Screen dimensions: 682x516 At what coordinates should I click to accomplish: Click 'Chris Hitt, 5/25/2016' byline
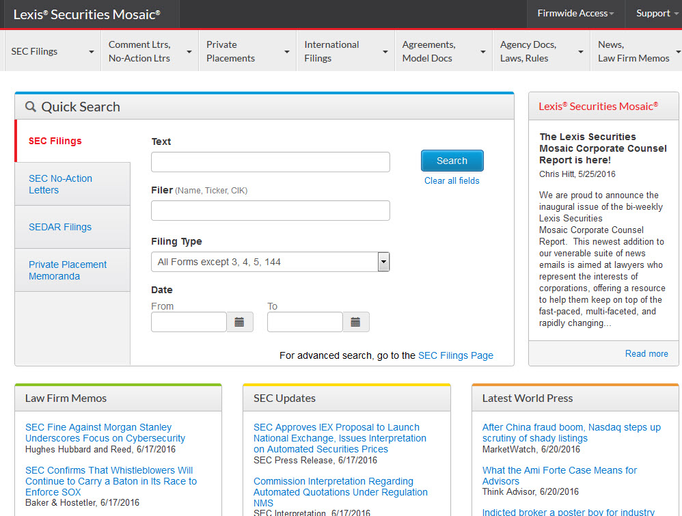click(x=577, y=174)
